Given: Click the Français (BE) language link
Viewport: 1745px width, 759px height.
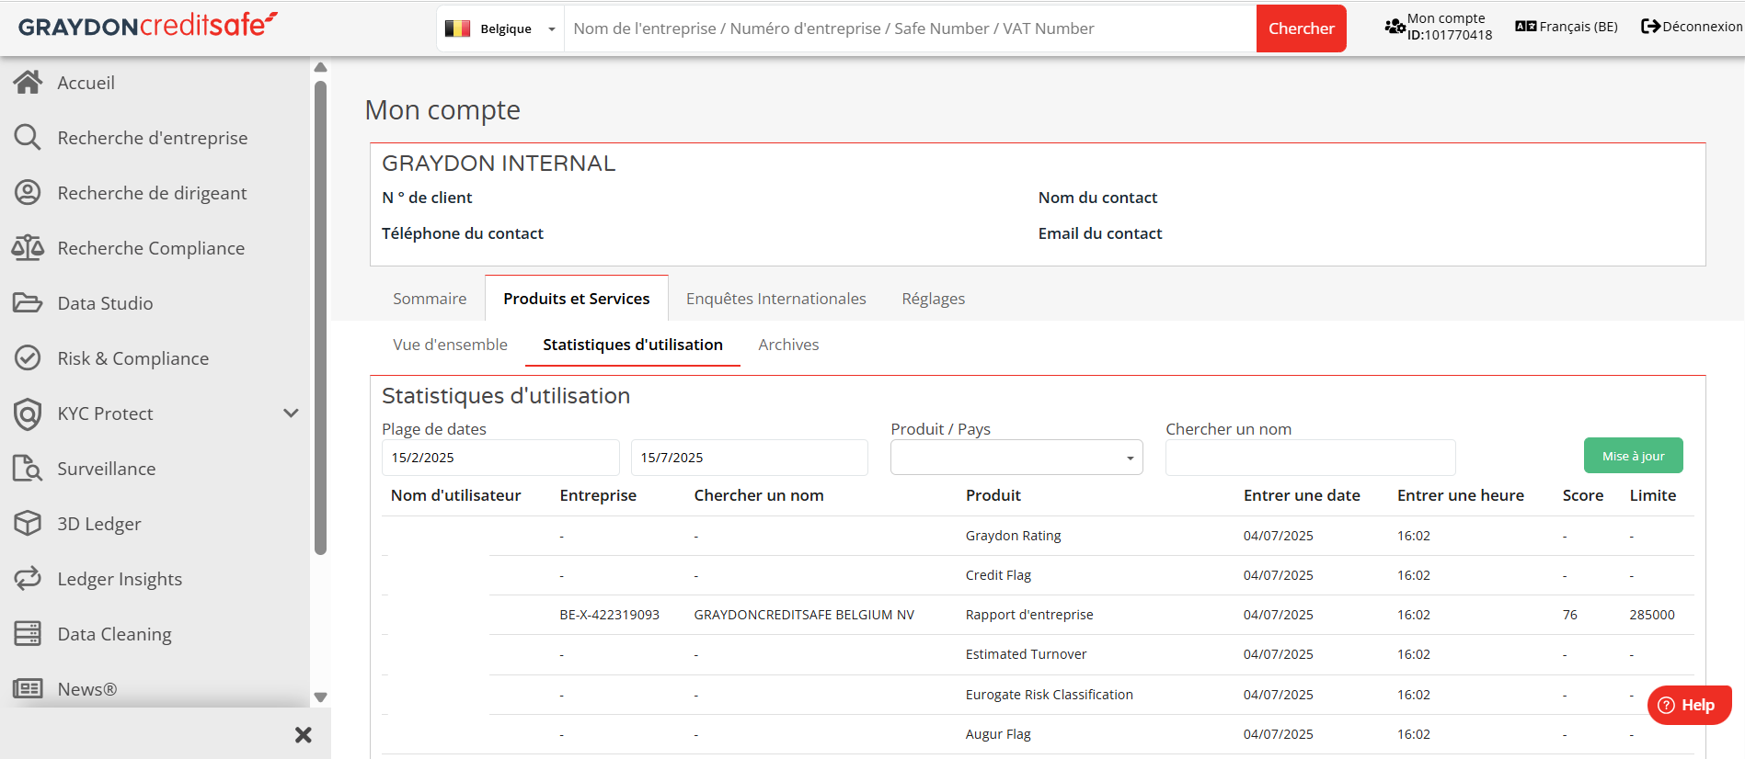Looking at the screenshot, I should pyautogui.click(x=1579, y=27).
